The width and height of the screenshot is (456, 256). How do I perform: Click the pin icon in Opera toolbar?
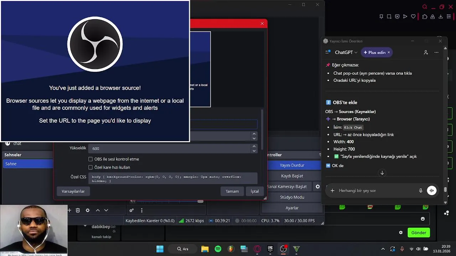click(x=381, y=16)
